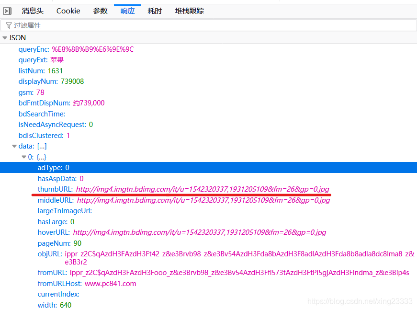Select the bdIsClustered row

209,136
